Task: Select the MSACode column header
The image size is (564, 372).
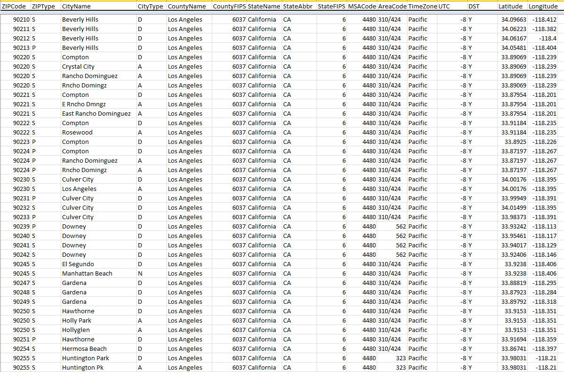Action: click(x=362, y=6)
